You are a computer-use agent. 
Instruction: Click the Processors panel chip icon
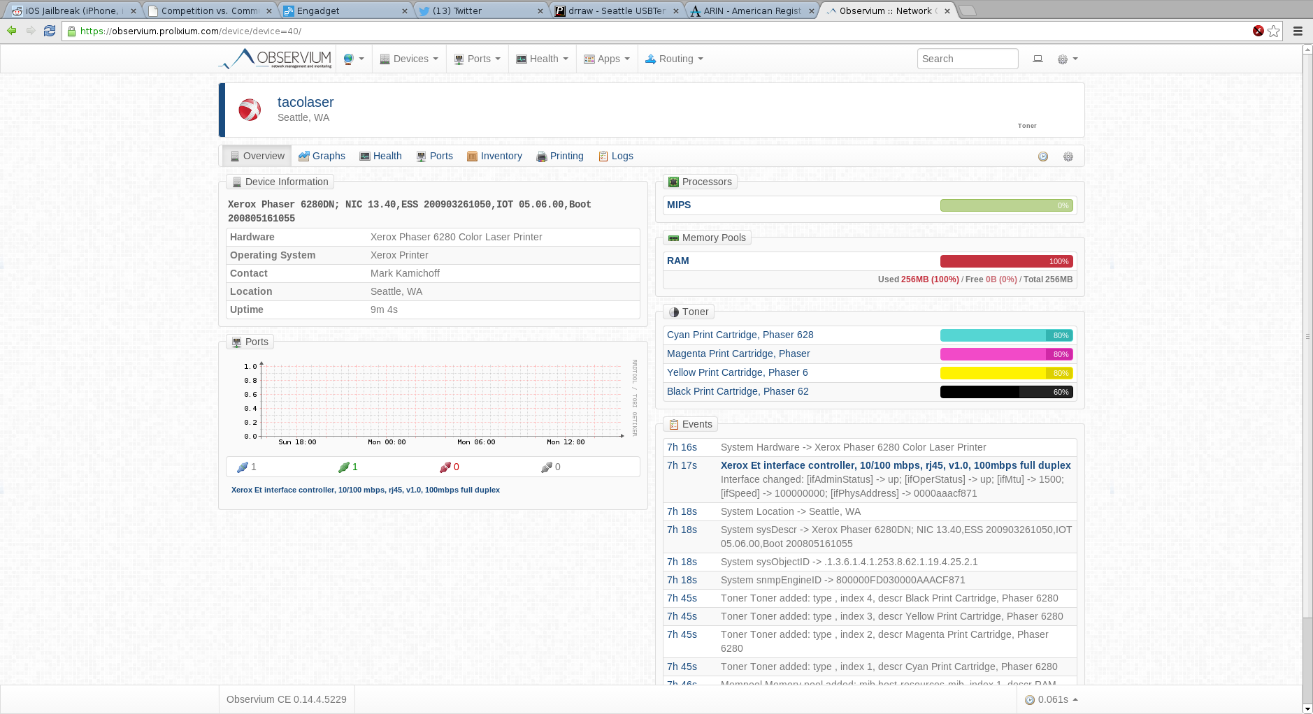[x=674, y=182]
